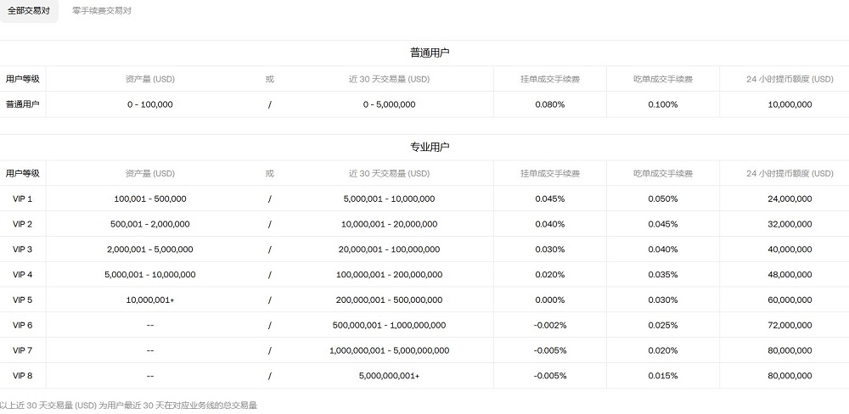Select the VIP 8 row label
The width and height of the screenshot is (849, 414).
point(23,375)
